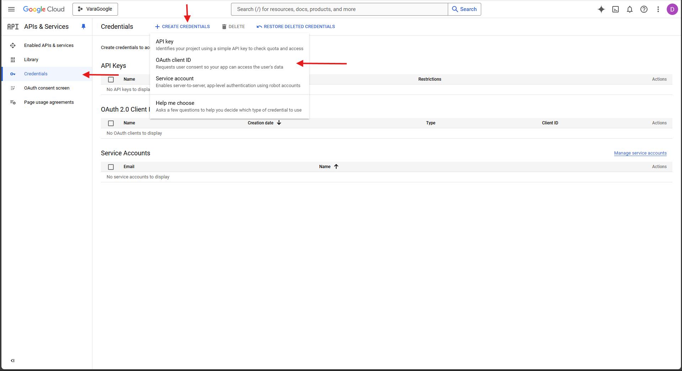Choose Service account option

[x=230, y=82]
